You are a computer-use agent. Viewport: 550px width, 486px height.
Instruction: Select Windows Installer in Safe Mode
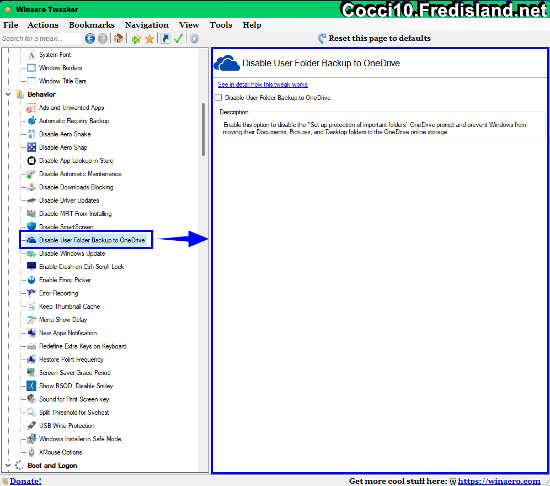coord(80,439)
